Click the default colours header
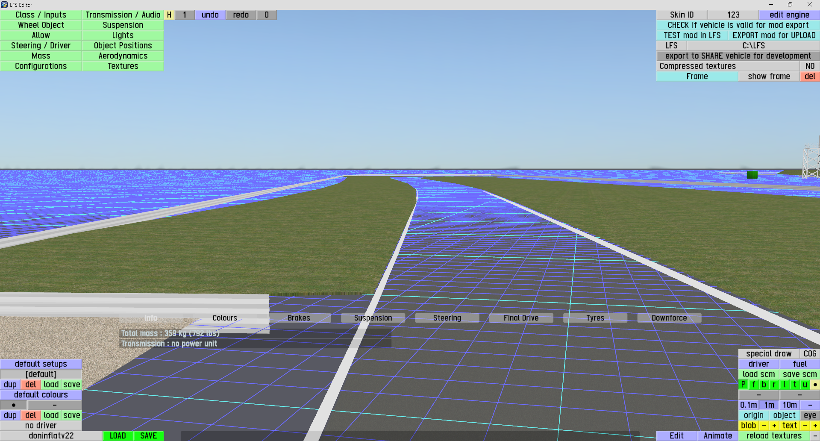 (41, 395)
